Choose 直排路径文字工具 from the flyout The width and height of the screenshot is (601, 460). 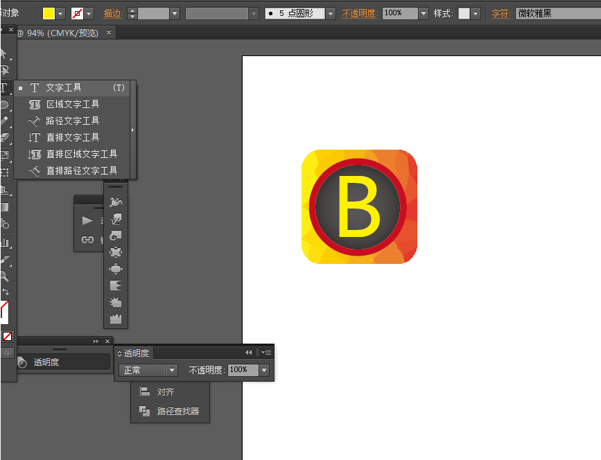[81, 170]
